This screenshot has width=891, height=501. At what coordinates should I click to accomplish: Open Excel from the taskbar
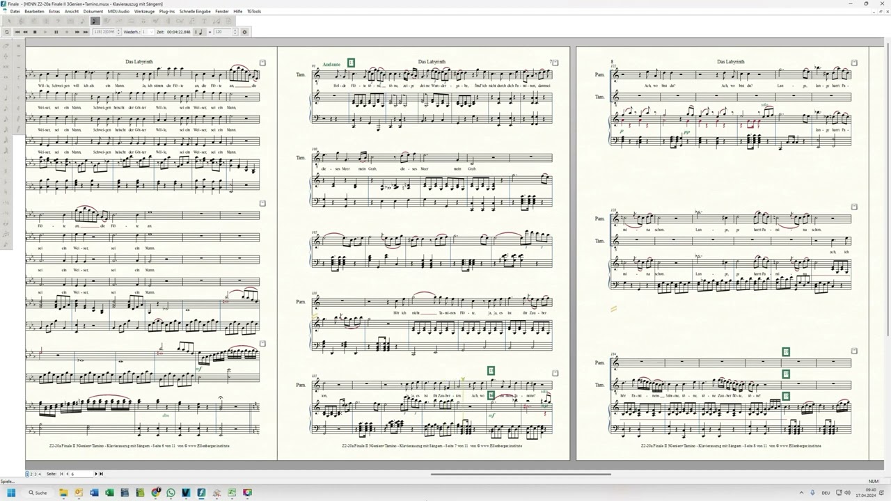[109, 493]
